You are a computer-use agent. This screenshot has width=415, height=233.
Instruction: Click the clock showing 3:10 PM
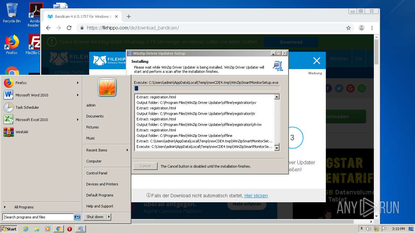pos(398,229)
